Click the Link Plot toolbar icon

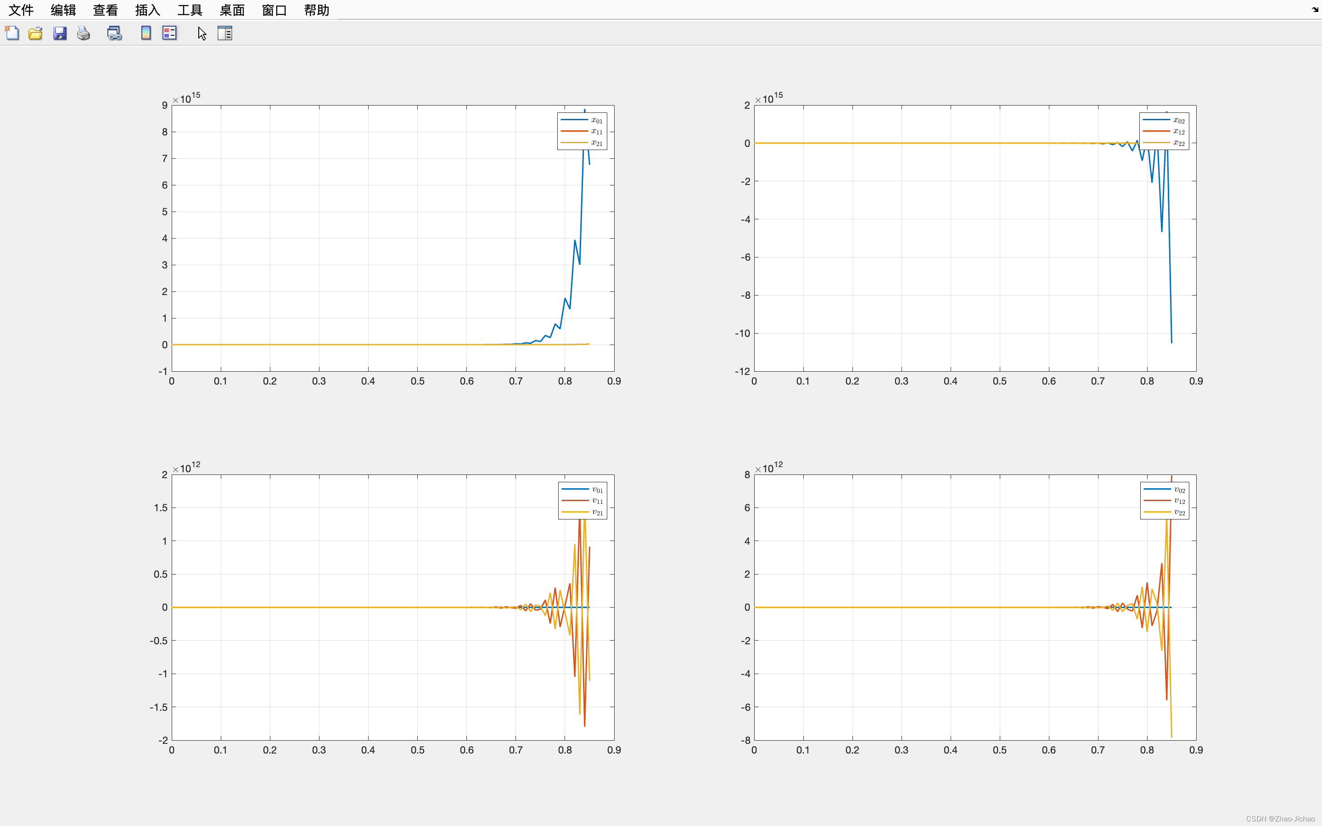coord(114,33)
